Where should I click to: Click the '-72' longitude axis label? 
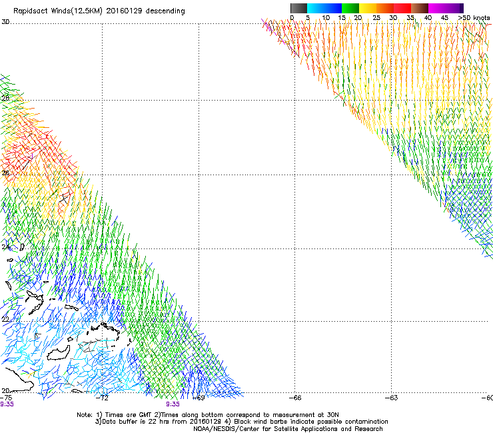click(102, 398)
